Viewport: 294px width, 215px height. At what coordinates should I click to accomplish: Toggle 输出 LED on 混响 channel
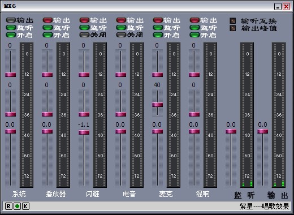click(x=194, y=20)
